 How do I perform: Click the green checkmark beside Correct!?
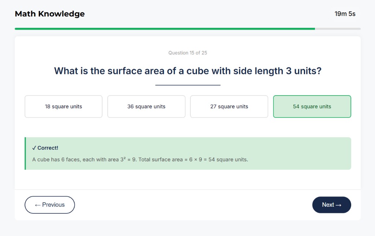33,148
